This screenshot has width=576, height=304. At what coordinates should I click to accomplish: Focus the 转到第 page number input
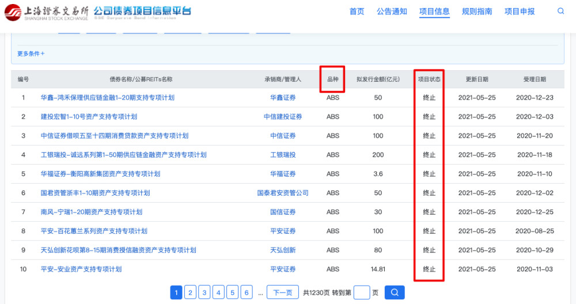point(362,292)
